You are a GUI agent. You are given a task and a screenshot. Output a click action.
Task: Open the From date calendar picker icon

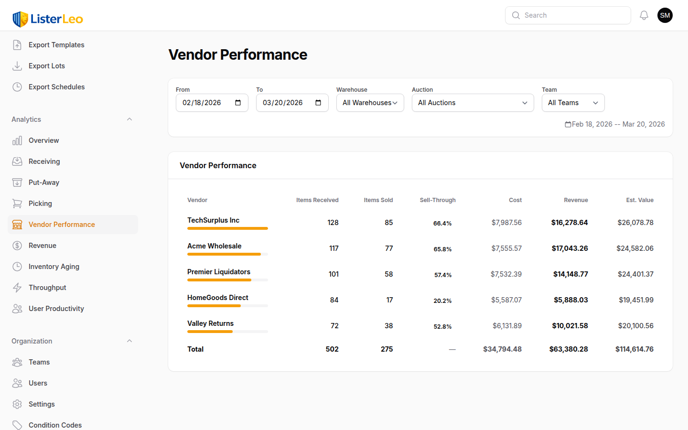click(238, 103)
